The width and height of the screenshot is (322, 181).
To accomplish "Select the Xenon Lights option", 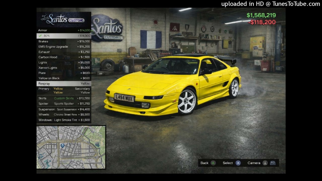I will [x=64, y=68].
